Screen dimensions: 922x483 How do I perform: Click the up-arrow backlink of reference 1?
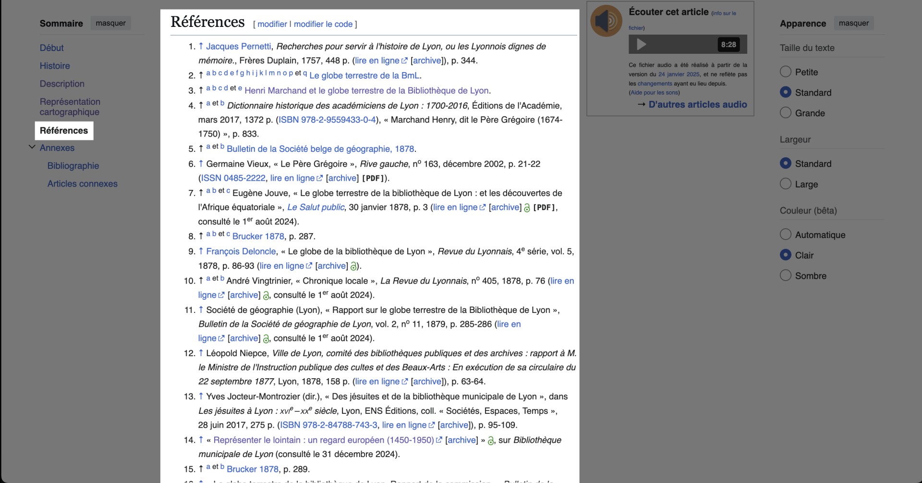coord(200,46)
